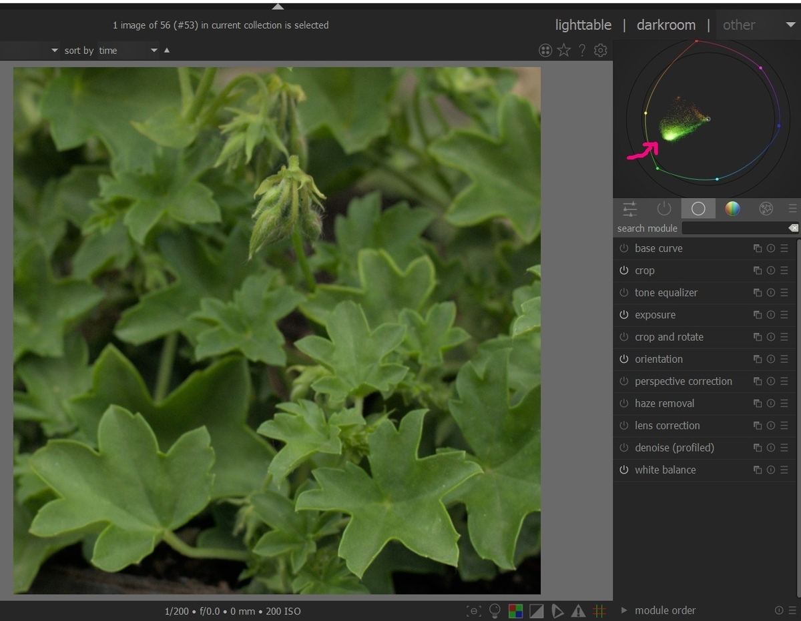Open module groups presets hamburger menu
The width and height of the screenshot is (801, 621).
click(x=792, y=209)
